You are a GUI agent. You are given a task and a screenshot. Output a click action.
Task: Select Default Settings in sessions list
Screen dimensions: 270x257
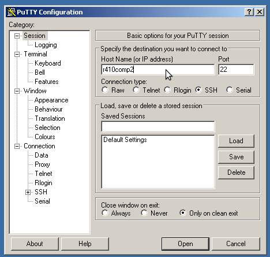pos(125,140)
